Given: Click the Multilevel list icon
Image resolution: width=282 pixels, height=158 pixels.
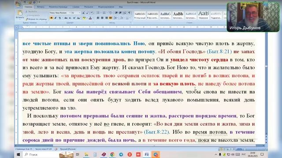Looking at the screenshot, I should coord(111,13).
